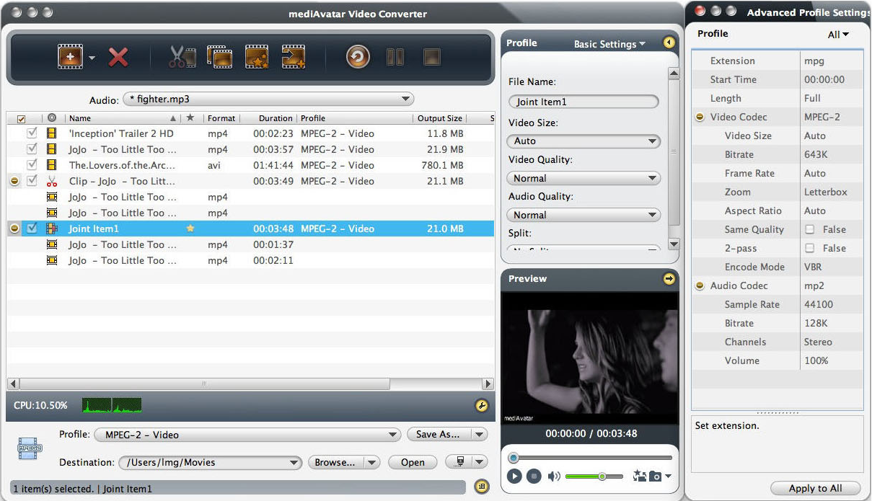Click the film icon of The.Lovers.of.the.Arc row

(51, 165)
